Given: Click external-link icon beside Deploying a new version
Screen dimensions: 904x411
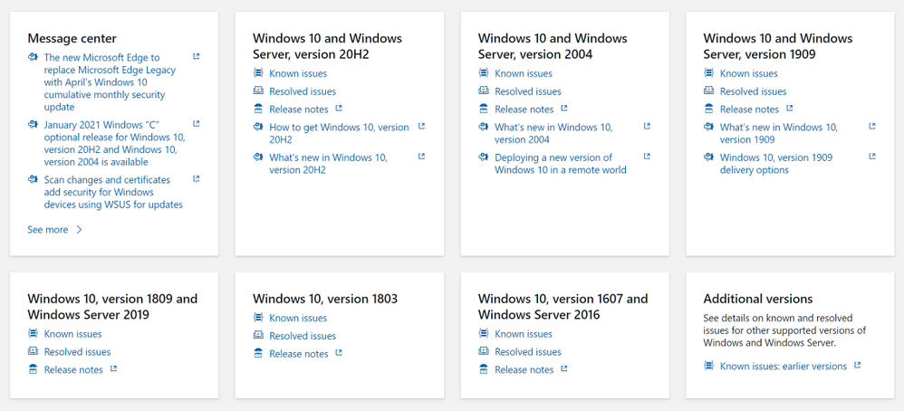Looking at the screenshot, I should tap(647, 156).
